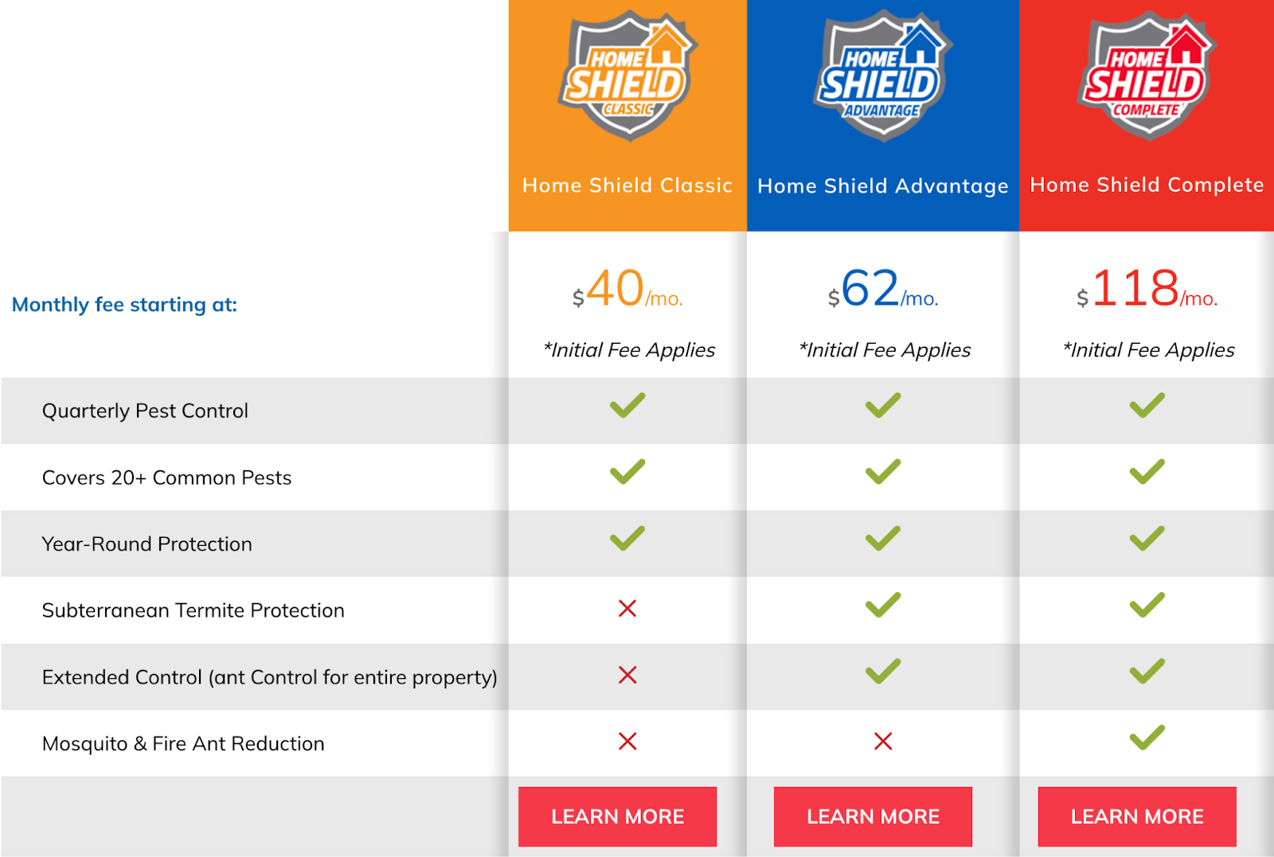The image size is (1274, 857).
Task: Click Learn More under Home Shield Classic
Action: point(617,816)
